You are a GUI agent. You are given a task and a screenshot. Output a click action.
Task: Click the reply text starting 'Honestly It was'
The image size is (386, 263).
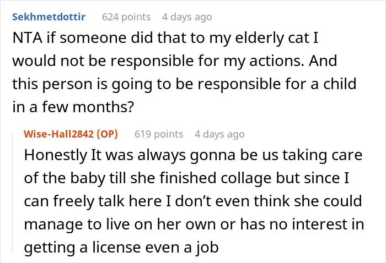click(x=194, y=201)
